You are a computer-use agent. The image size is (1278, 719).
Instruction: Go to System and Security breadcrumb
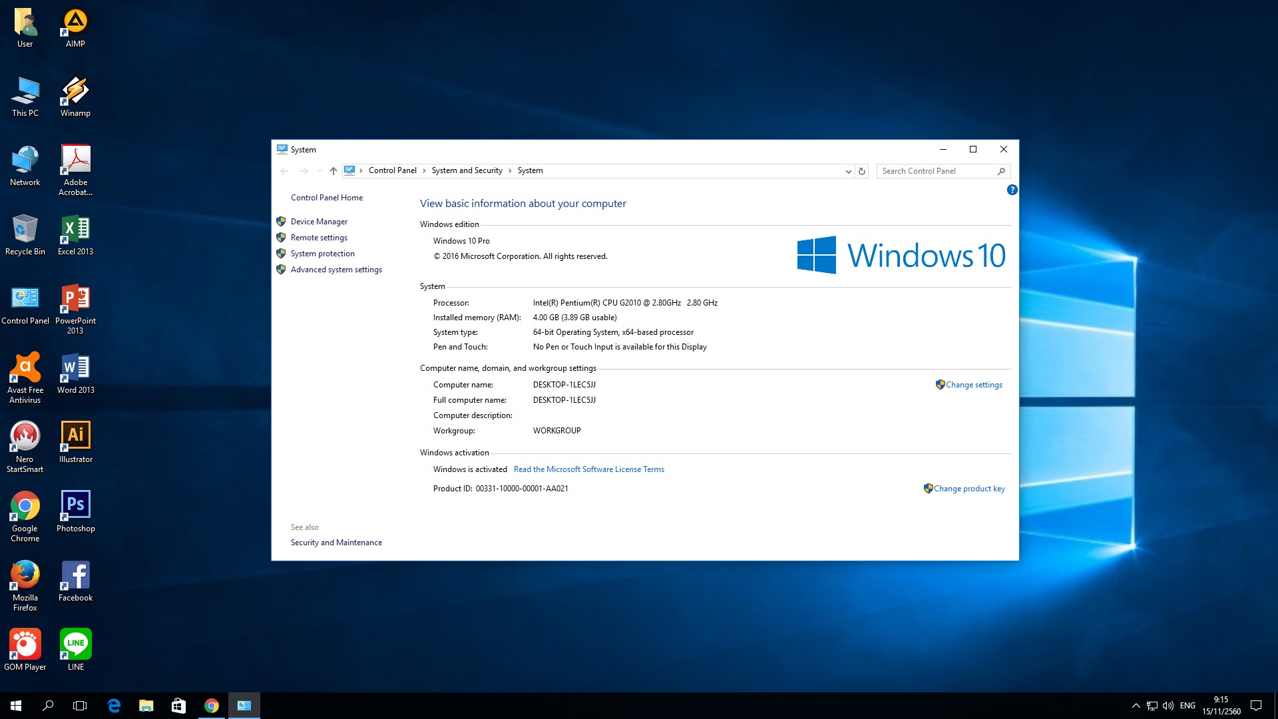(x=467, y=170)
